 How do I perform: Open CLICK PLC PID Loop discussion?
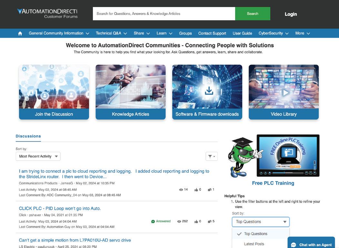click(60, 208)
